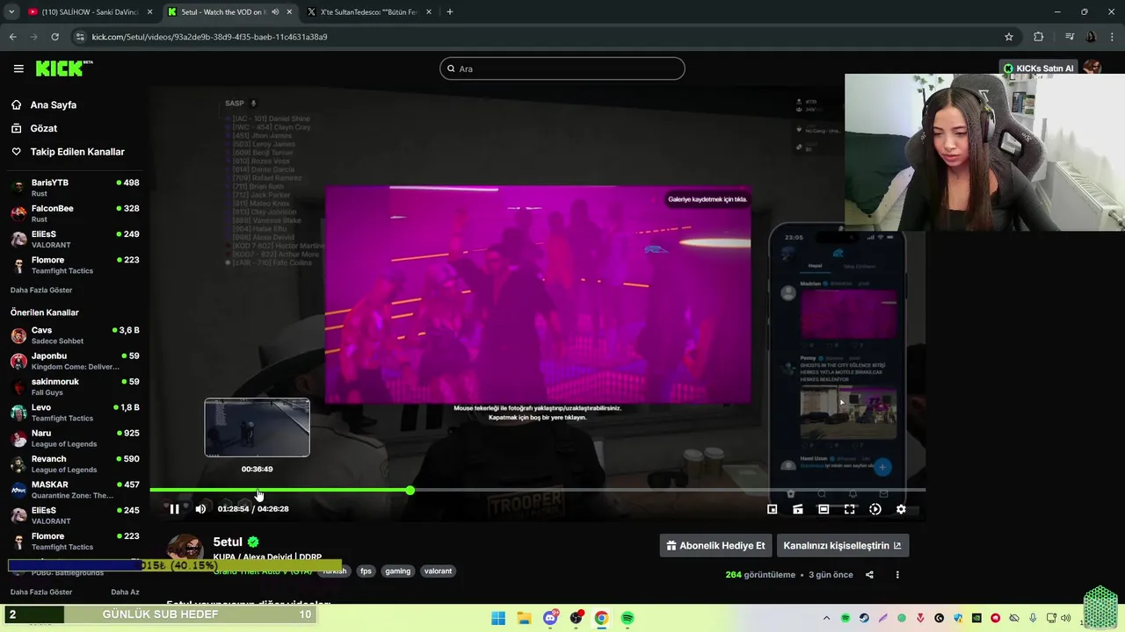Click the Steam tray icon

(864, 618)
